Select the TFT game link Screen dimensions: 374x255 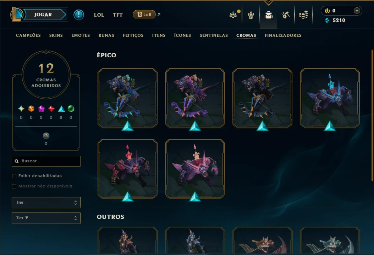117,15
